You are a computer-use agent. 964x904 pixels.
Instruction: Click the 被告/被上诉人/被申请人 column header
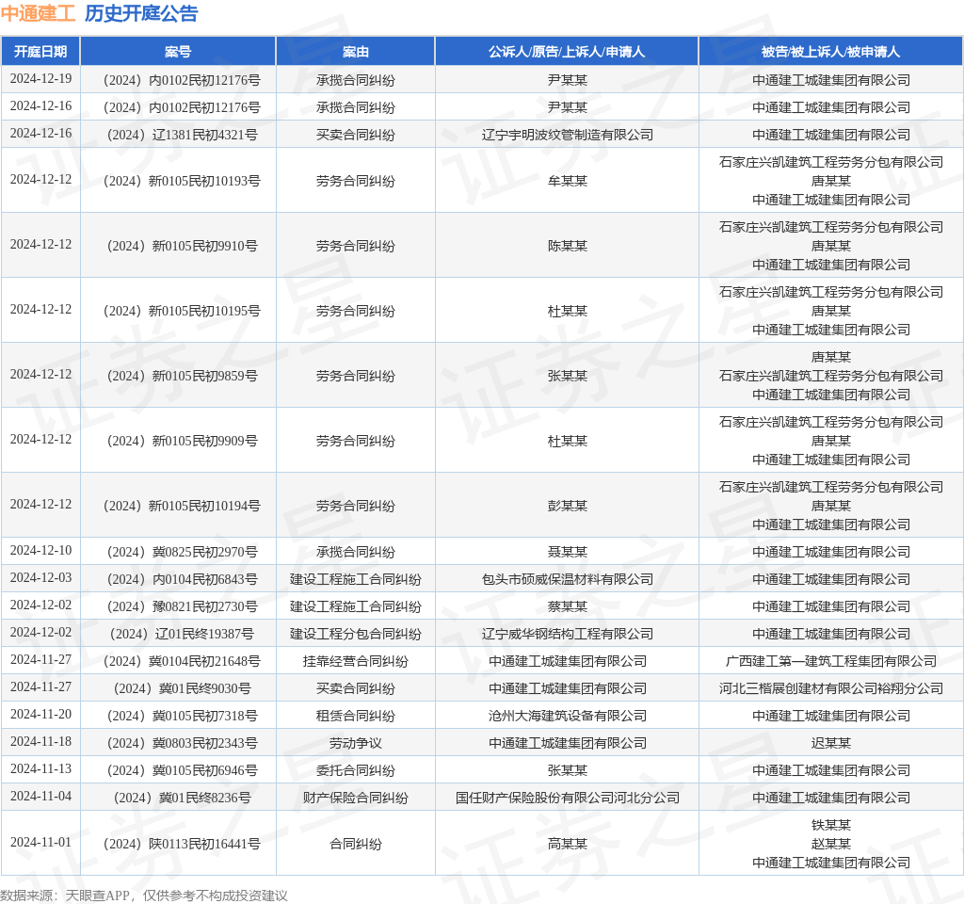[830, 52]
